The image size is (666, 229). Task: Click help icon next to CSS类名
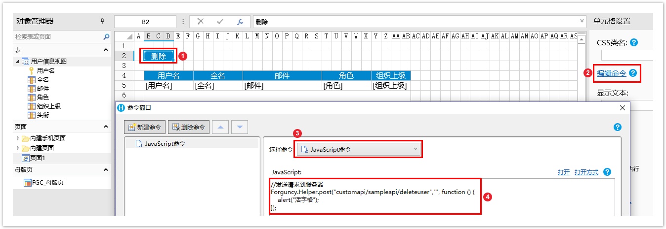coord(634,43)
